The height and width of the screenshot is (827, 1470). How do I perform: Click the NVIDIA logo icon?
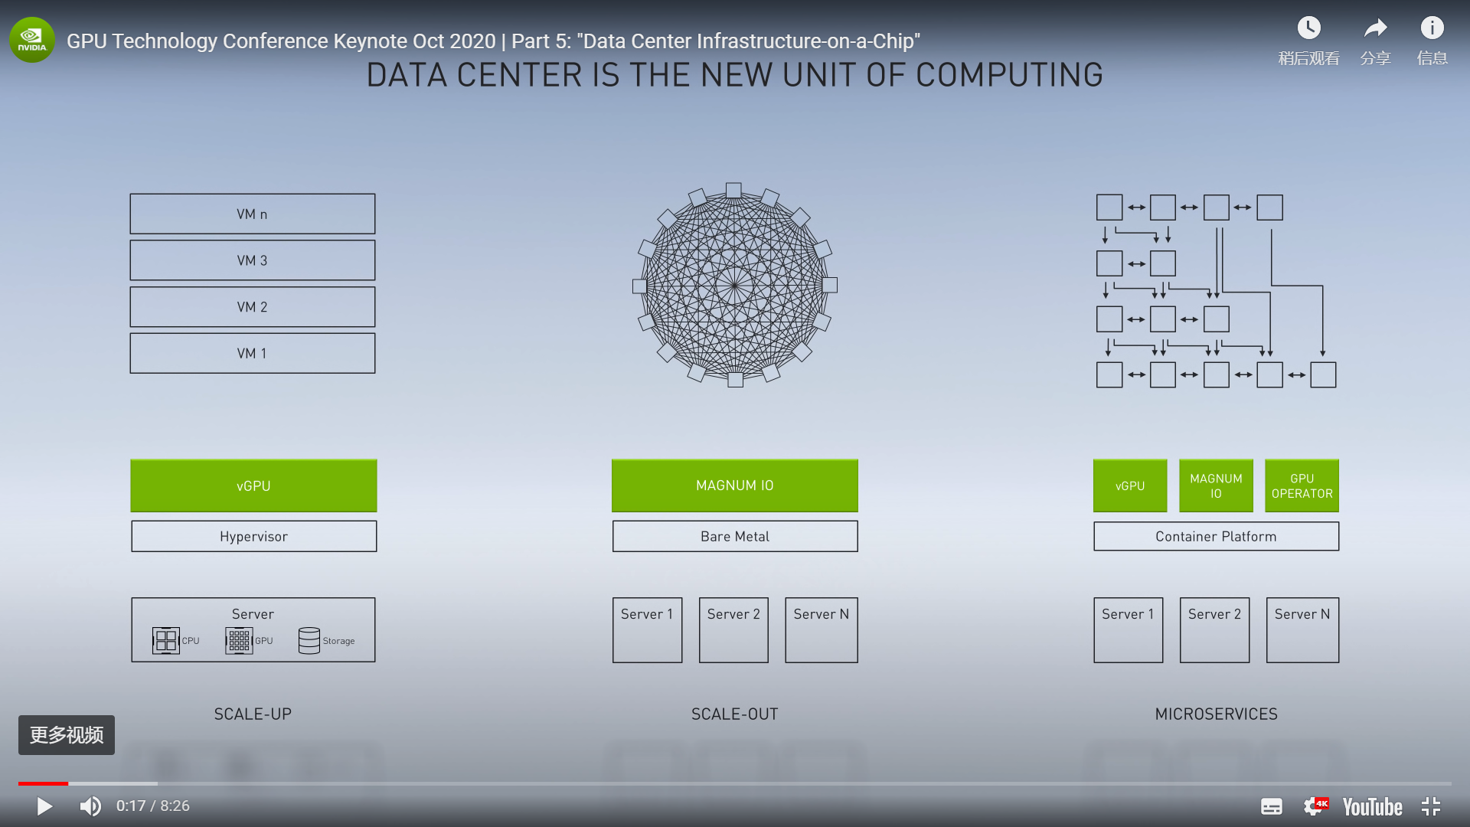pos(34,41)
